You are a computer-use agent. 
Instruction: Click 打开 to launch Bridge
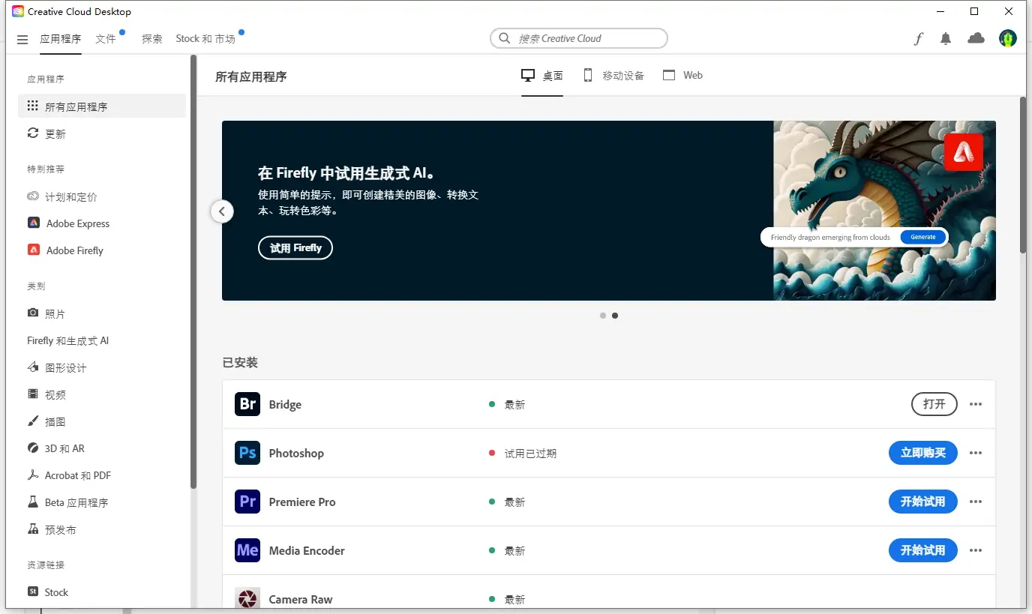click(x=934, y=404)
